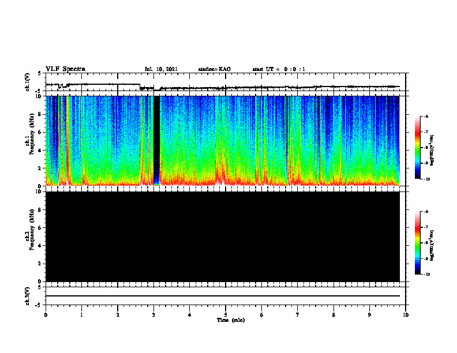Click the "5" tick label on the time axis
Viewport: 457px width, 353px height.
226,315
